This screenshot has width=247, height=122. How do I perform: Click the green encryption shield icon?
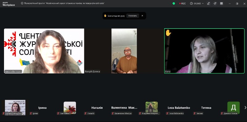[174, 3]
